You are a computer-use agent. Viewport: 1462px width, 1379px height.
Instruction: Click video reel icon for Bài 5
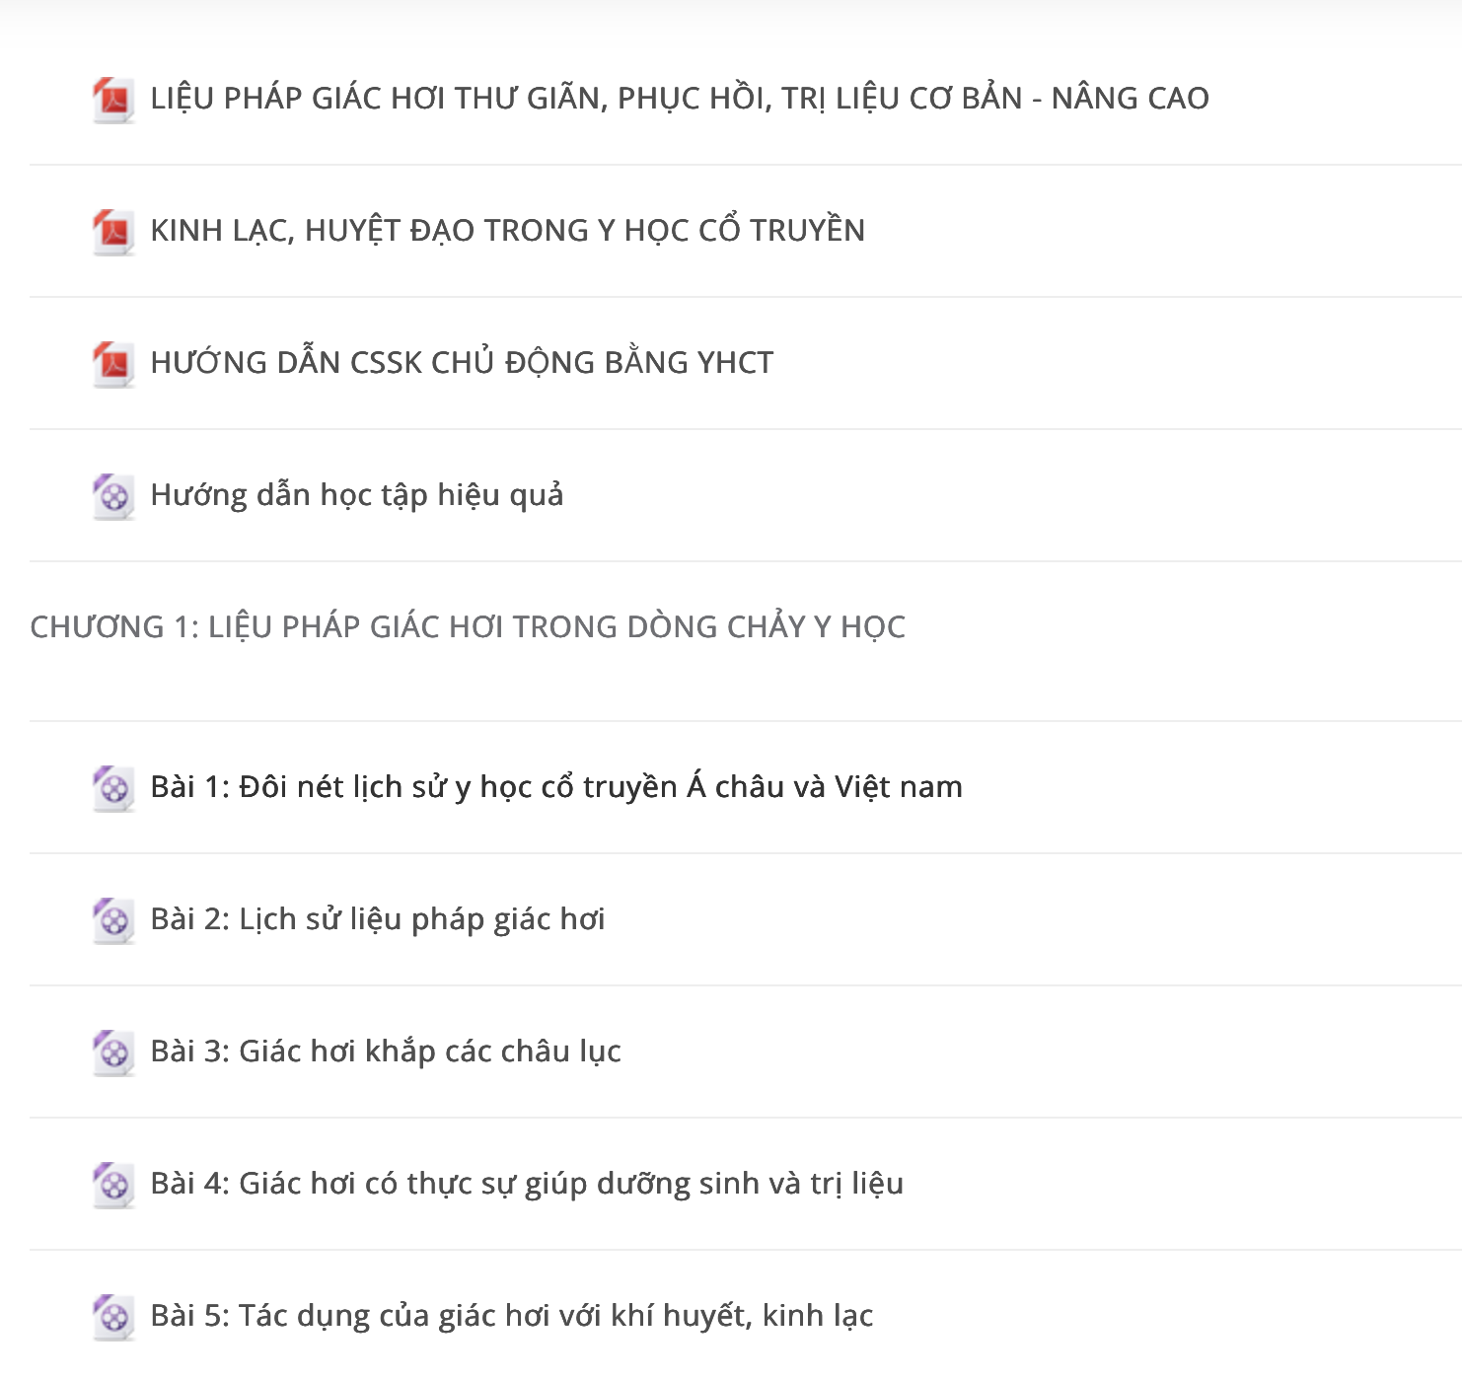(x=113, y=1317)
